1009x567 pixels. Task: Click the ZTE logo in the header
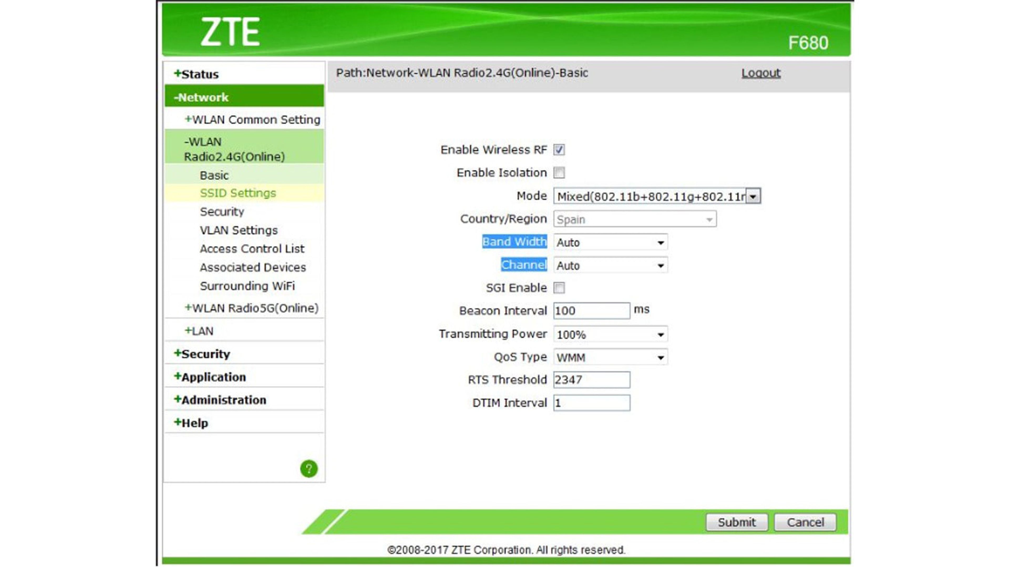pos(230,32)
